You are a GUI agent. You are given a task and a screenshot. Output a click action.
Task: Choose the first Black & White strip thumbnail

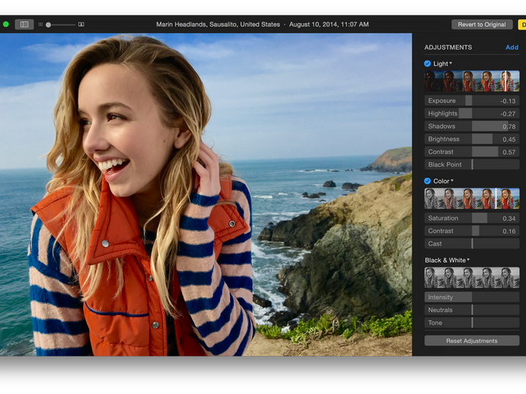[432, 278]
